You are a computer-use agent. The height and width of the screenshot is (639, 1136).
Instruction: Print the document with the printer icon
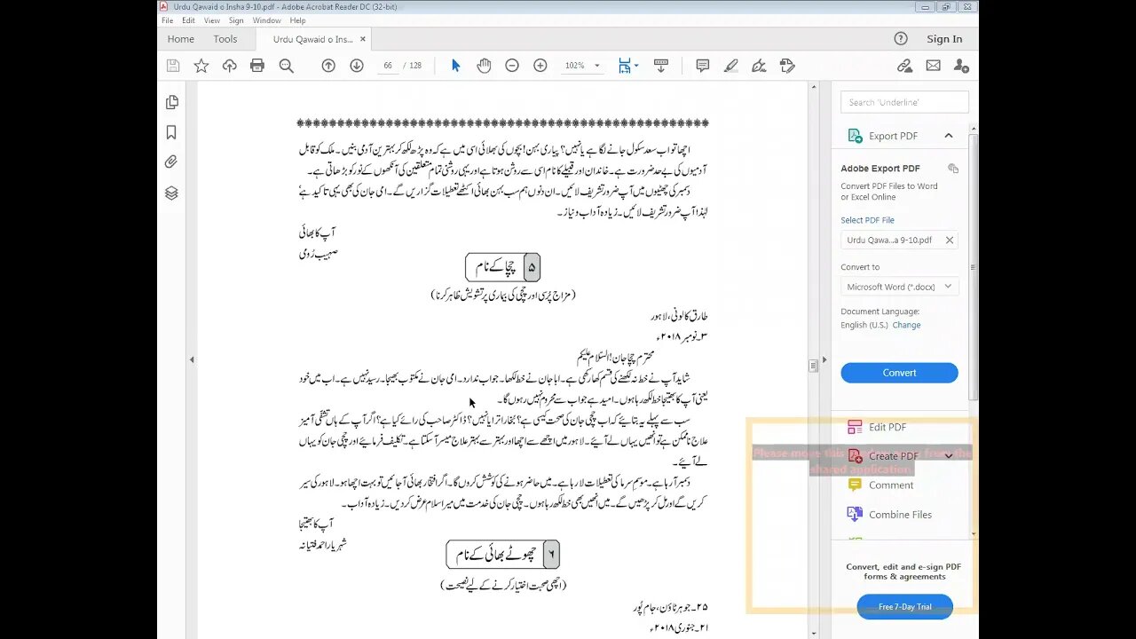pyautogui.click(x=257, y=66)
